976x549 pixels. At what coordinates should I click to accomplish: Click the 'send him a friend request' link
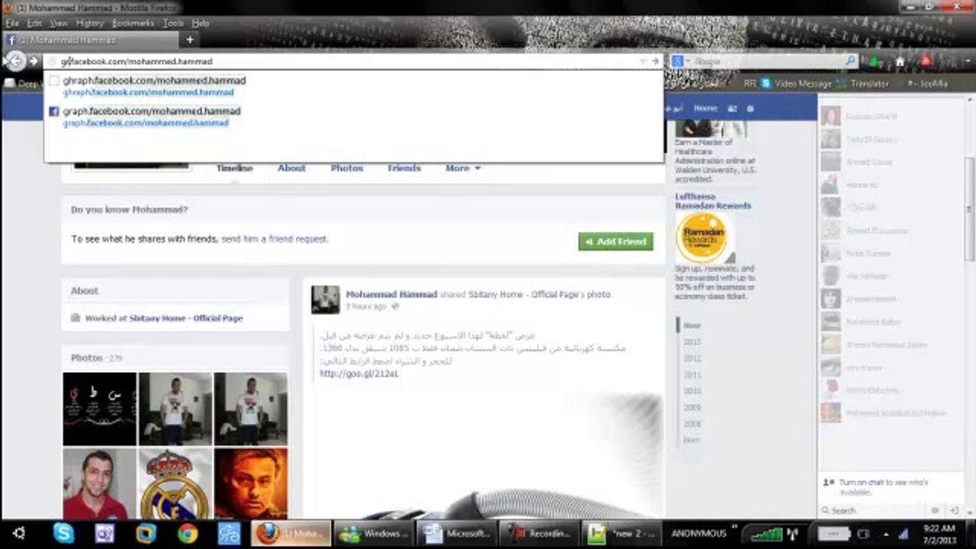[274, 239]
